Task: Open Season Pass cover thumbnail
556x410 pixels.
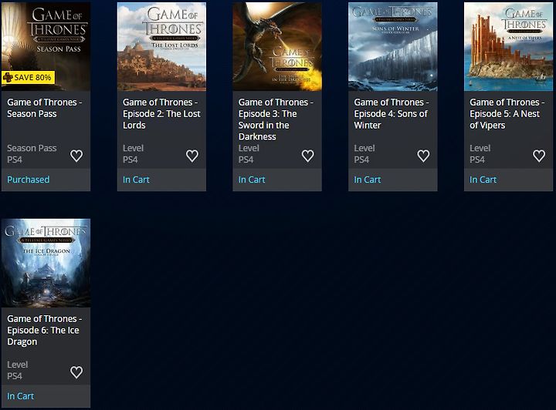Action: click(46, 47)
